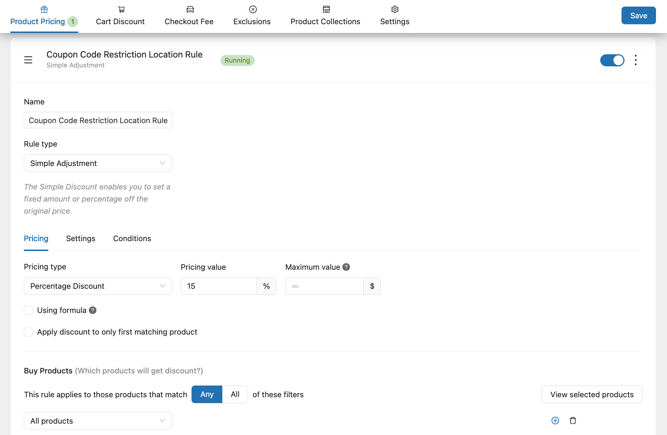Check Apply discount to only first matching product

(28, 332)
